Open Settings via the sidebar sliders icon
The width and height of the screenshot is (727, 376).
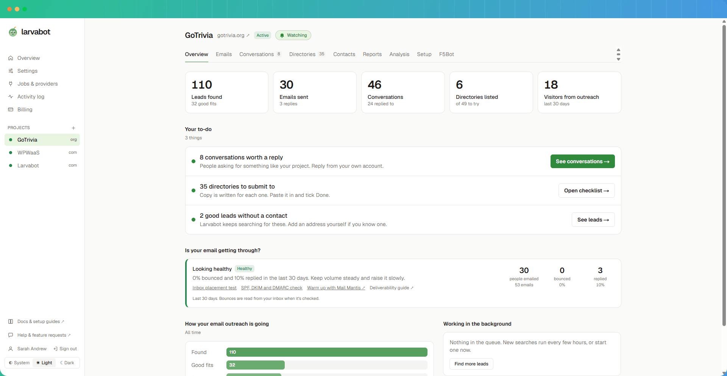tap(11, 71)
